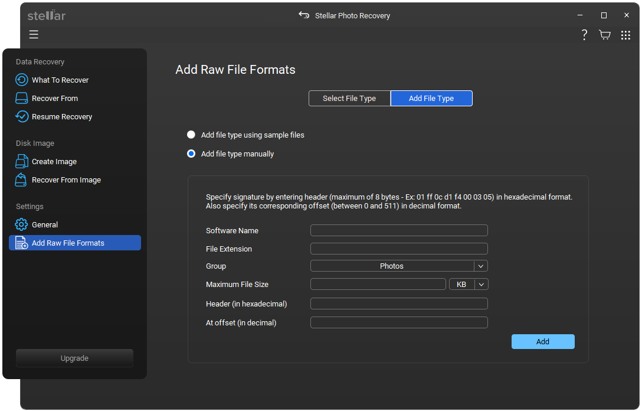Focus the Header (in hexadecimal) field
642x411 pixels.
(399, 303)
